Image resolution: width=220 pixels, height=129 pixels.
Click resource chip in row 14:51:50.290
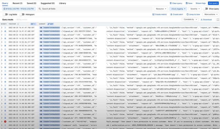coord(50,64)
